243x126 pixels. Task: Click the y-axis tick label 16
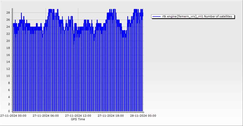[x=8, y=55]
